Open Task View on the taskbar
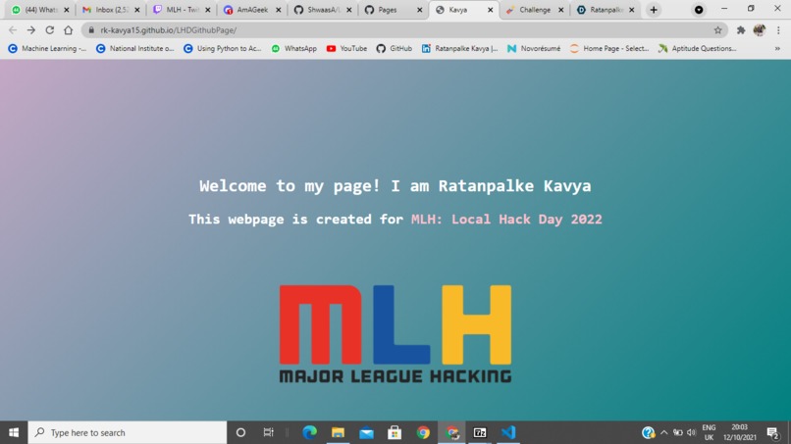The width and height of the screenshot is (791, 444). pyautogui.click(x=268, y=432)
